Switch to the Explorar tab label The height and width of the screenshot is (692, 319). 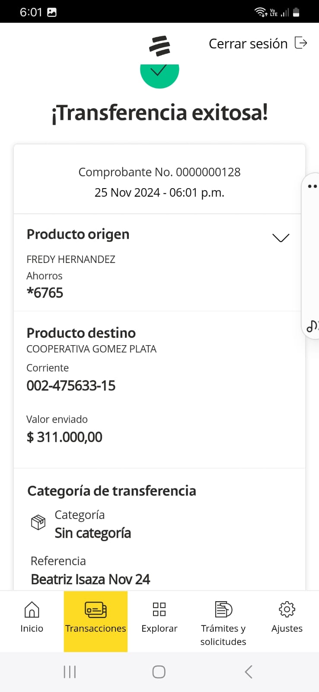point(159,628)
